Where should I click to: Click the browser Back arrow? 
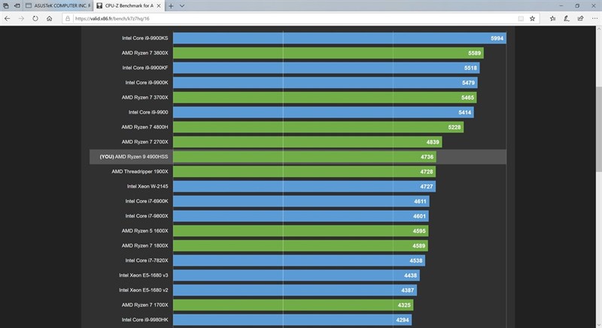click(8, 18)
